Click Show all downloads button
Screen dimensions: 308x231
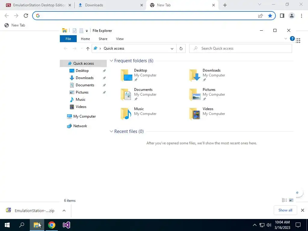[x=285, y=210]
